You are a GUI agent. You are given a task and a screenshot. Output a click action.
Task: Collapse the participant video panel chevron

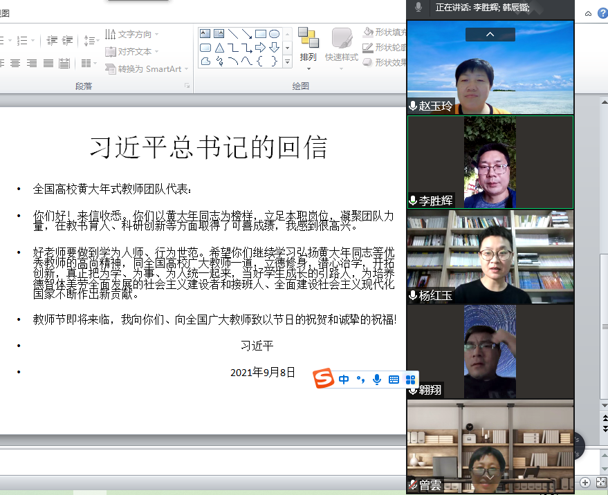click(490, 34)
